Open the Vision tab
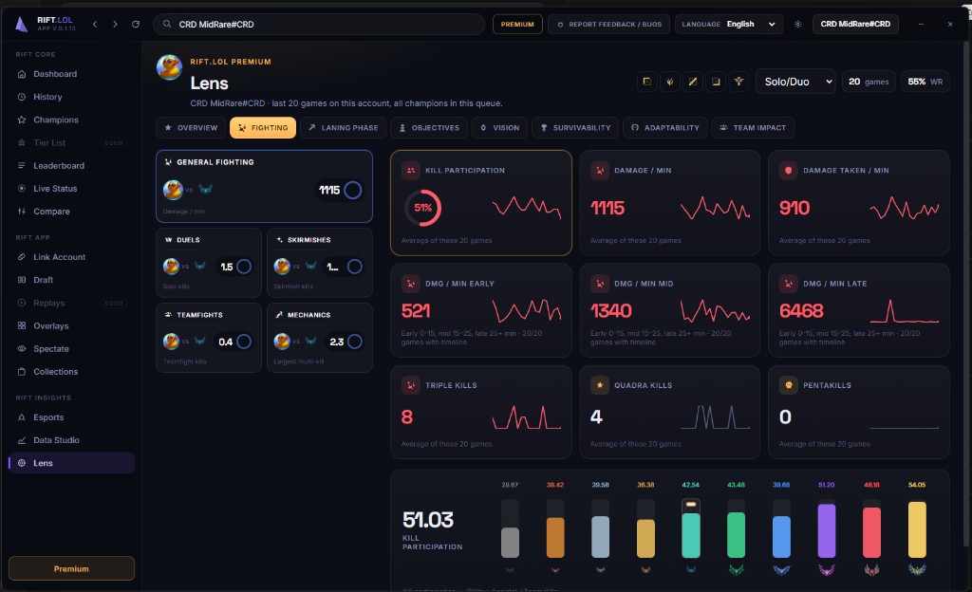 (499, 127)
